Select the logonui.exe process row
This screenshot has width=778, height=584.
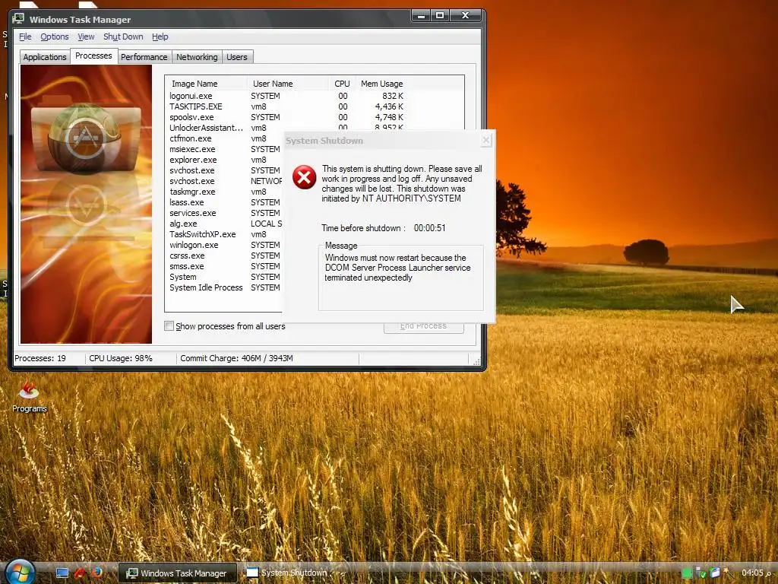coord(286,96)
